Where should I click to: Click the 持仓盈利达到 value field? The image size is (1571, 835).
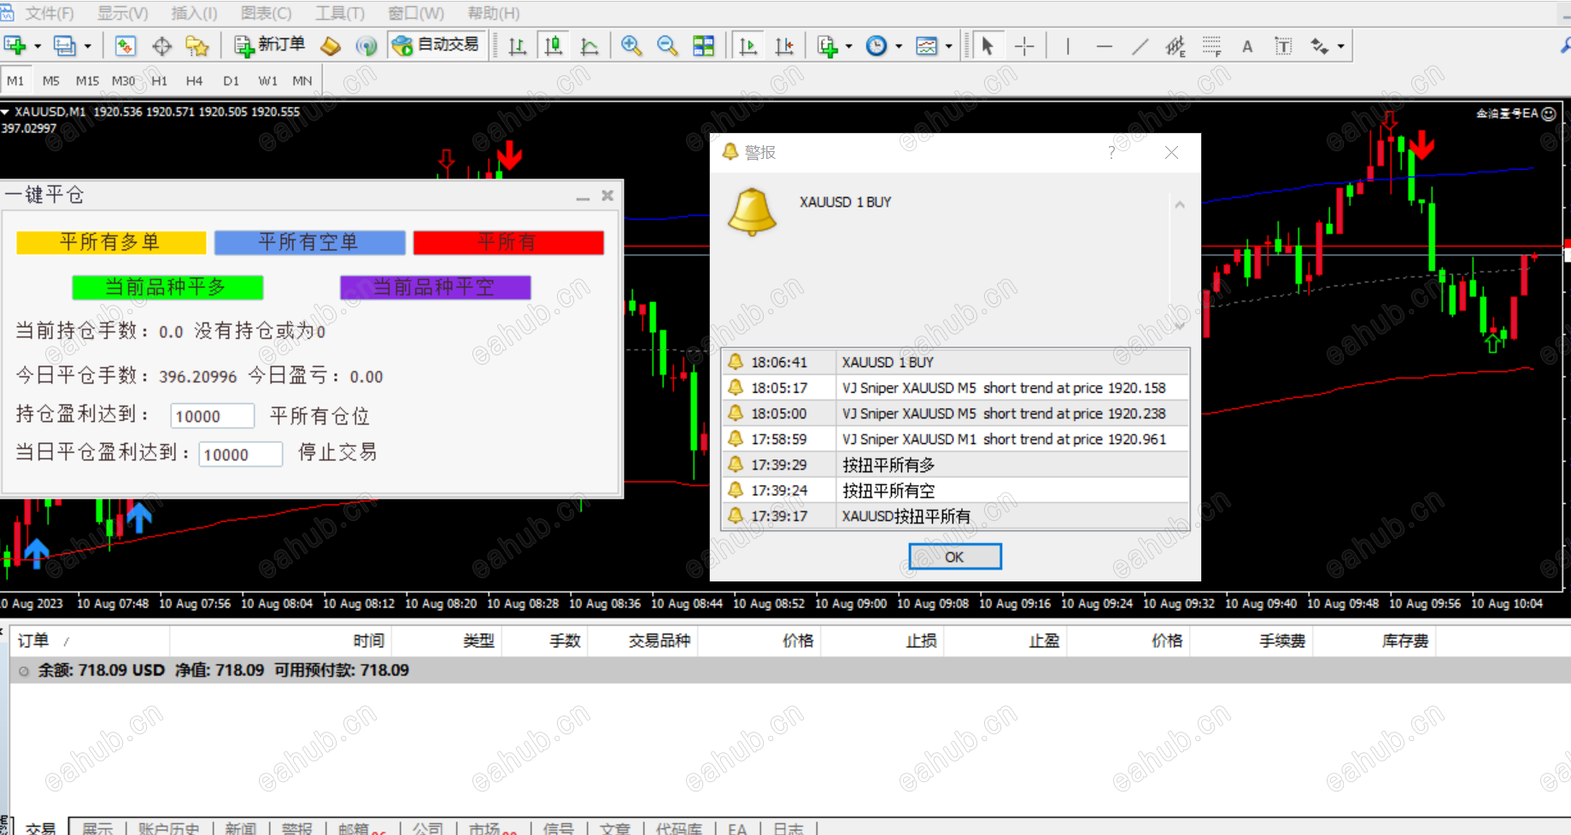click(x=212, y=416)
